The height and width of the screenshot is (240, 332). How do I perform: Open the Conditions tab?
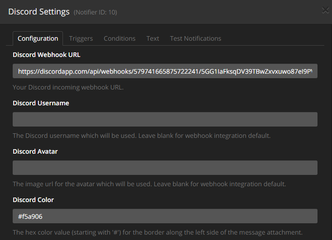(120, 38)
